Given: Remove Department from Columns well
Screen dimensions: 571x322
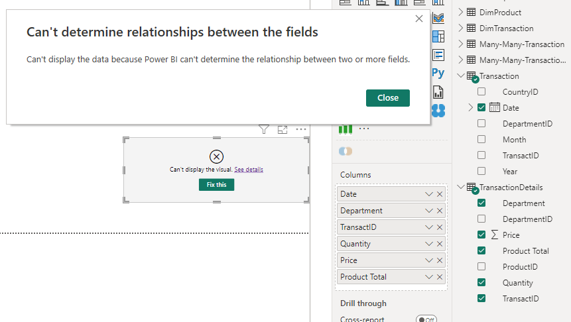Looking at the screenshot, I should (x=440, y=211).
